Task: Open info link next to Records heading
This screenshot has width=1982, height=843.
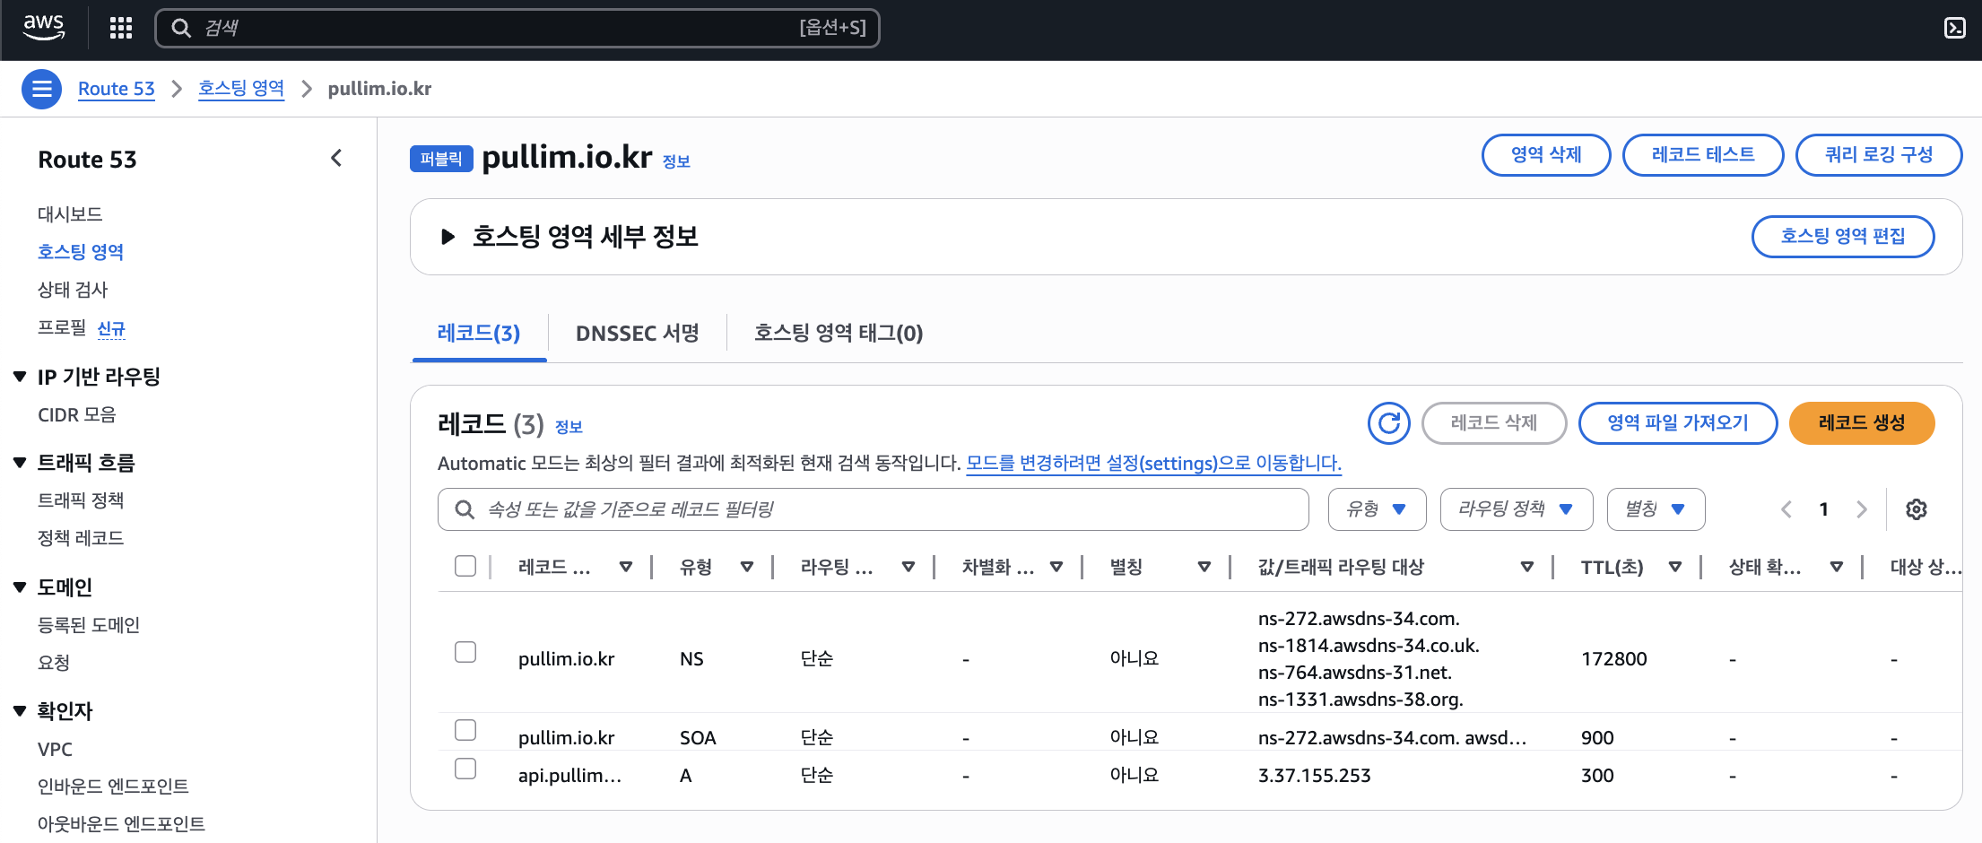Action: [x=569, y=427]
